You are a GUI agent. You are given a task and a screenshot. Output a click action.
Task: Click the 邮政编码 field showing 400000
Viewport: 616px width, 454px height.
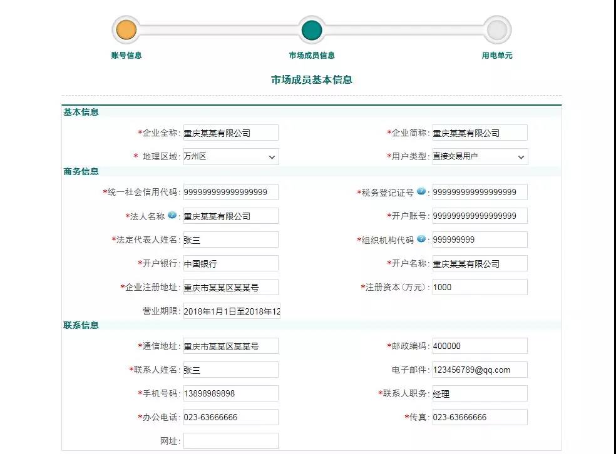[480, 346]
